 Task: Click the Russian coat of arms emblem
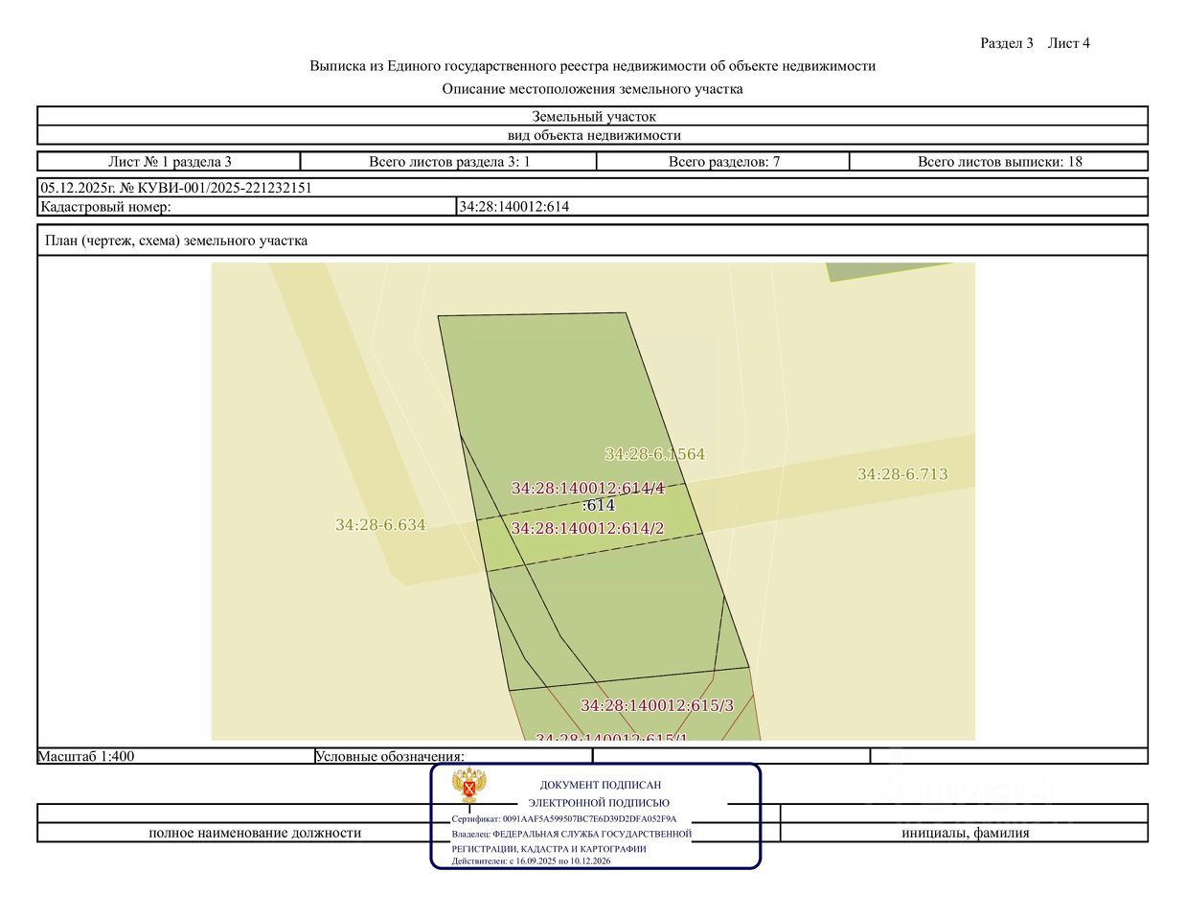469,786
